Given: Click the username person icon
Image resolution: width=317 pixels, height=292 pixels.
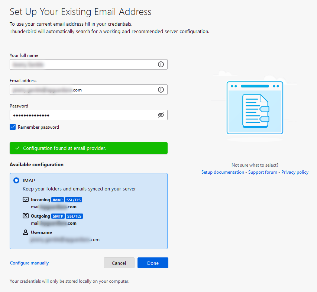Looking at the screenshot, I should click(25, 232).
